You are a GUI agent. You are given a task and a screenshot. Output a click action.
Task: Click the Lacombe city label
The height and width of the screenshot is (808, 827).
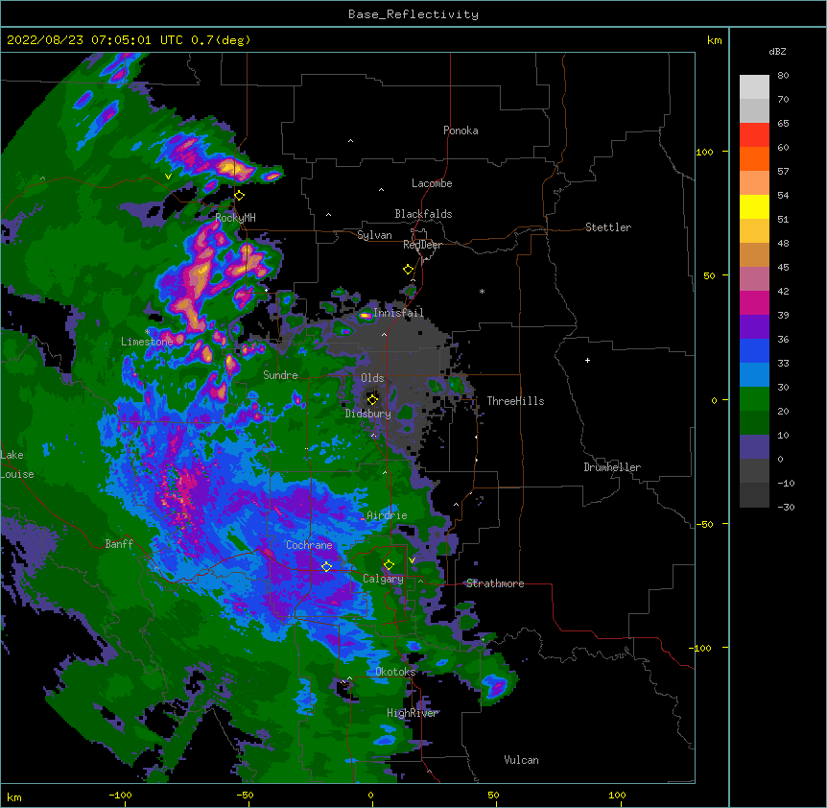tap(432, 183)
